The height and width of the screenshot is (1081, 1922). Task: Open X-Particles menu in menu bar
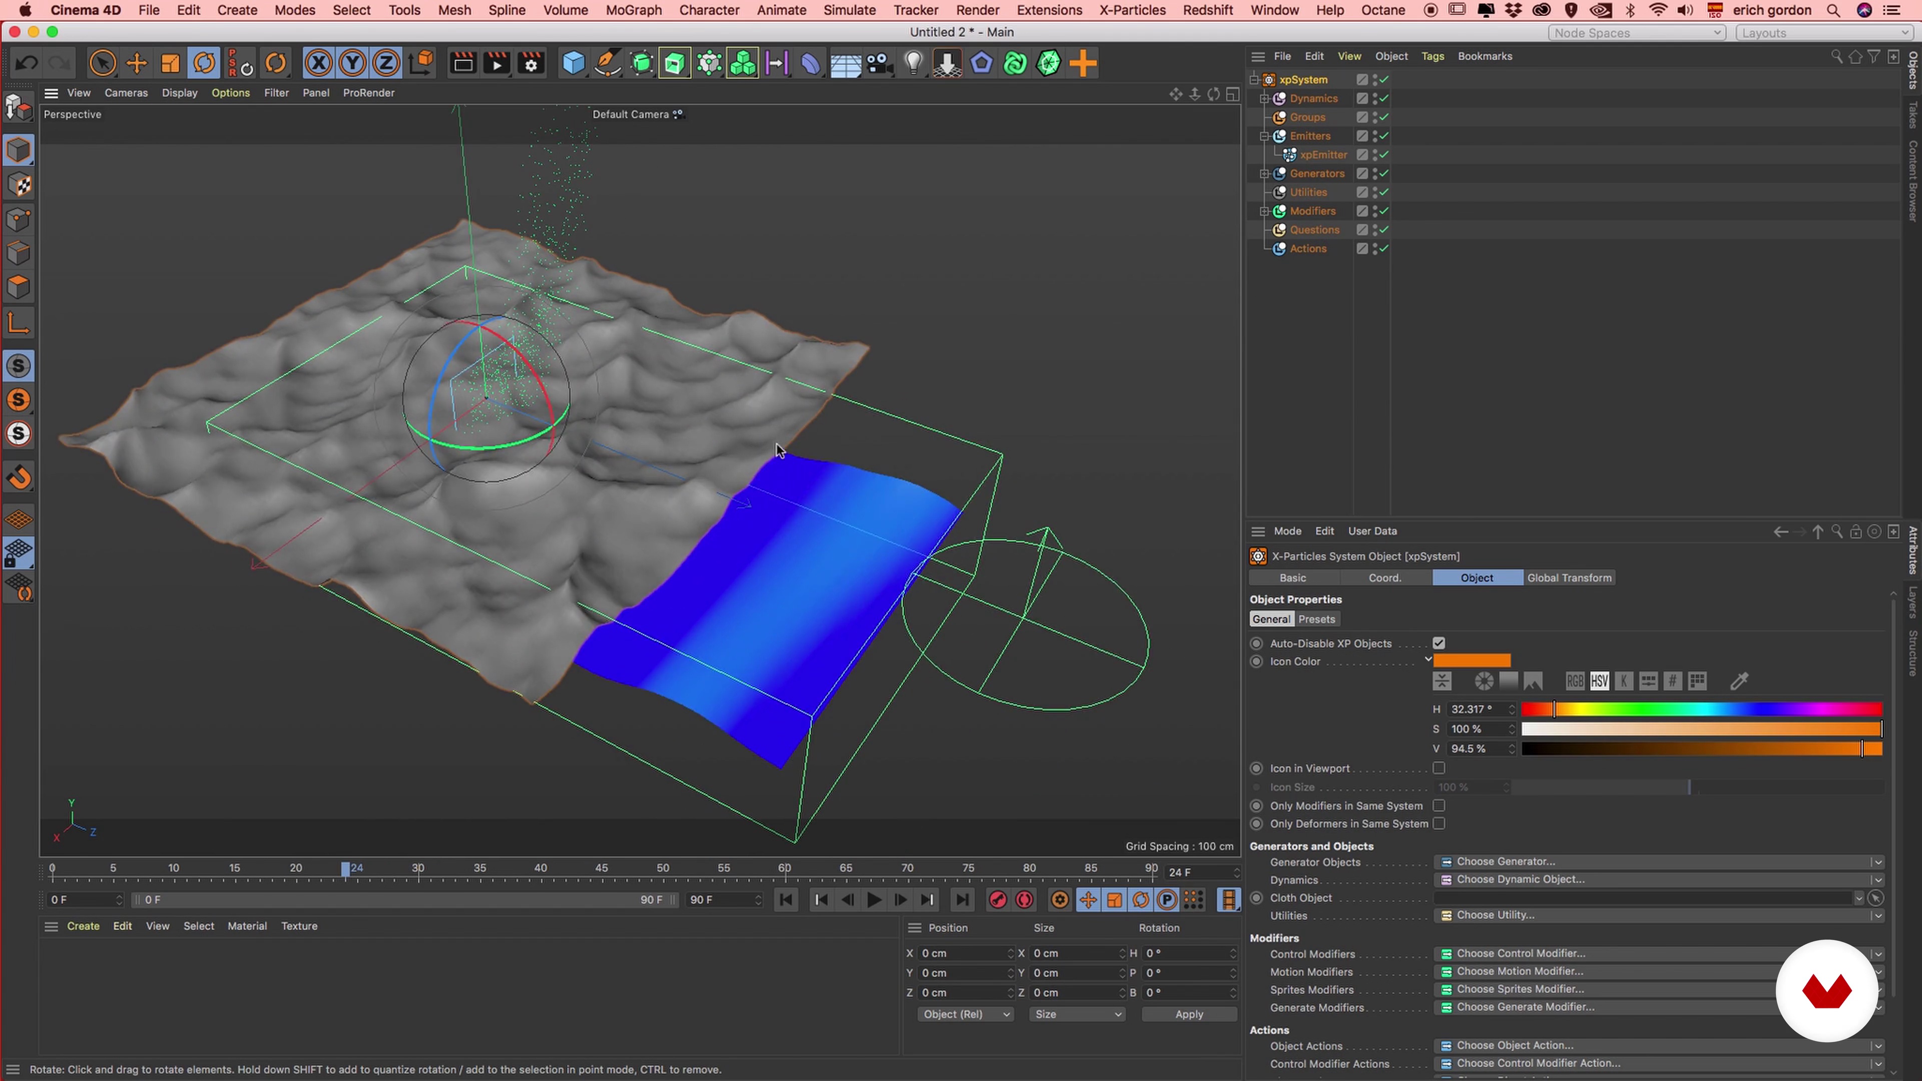click(x=1132, y=11)
